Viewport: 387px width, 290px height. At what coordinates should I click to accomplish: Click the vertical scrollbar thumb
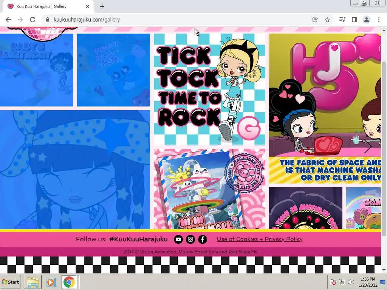[384, 148]
